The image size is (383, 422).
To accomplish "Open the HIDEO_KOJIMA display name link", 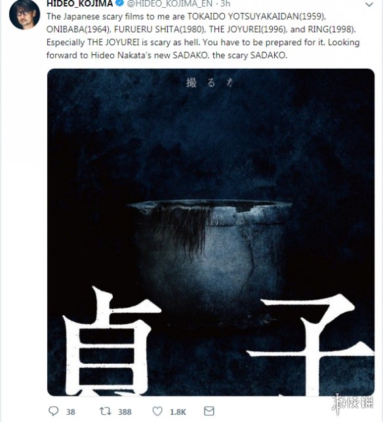I will point(80,3).
